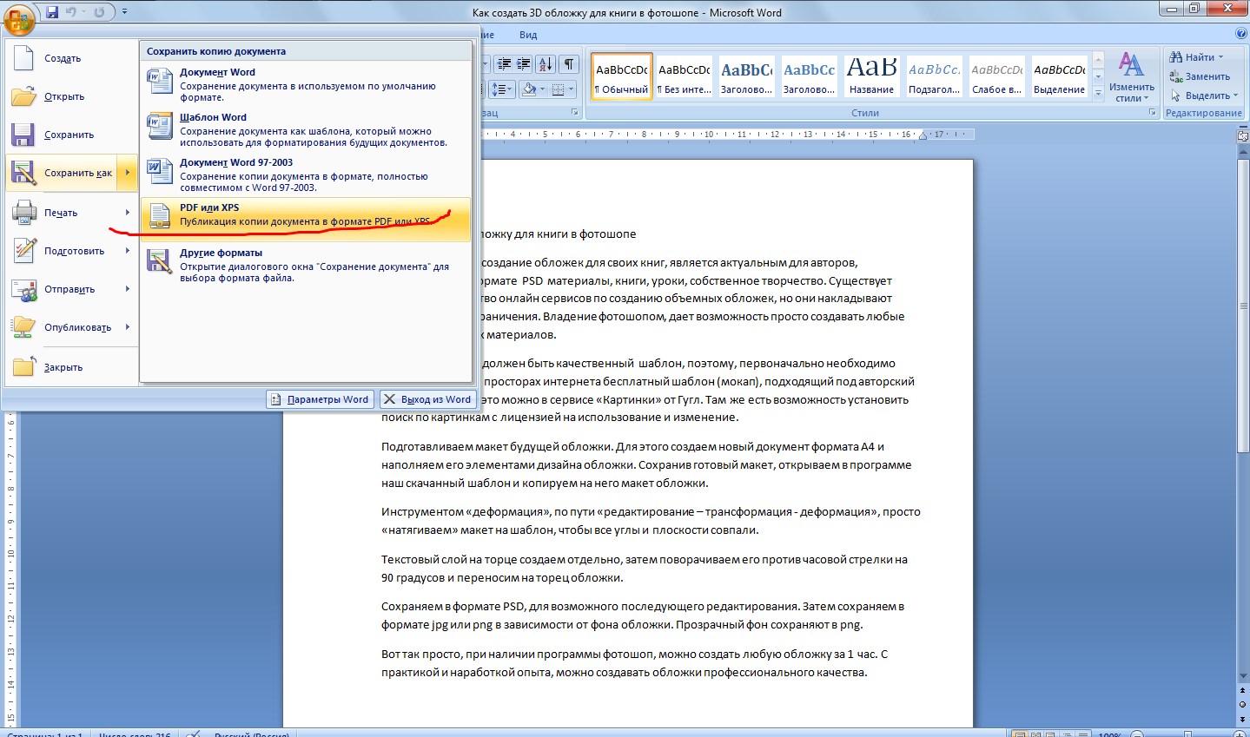Click the borders icon

click(x=559, y=89)
